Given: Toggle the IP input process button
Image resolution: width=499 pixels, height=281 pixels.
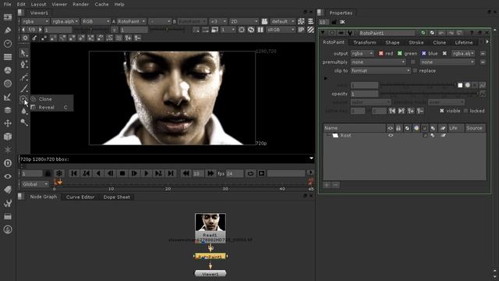Looking at the screenshot, I should (301, 30).
